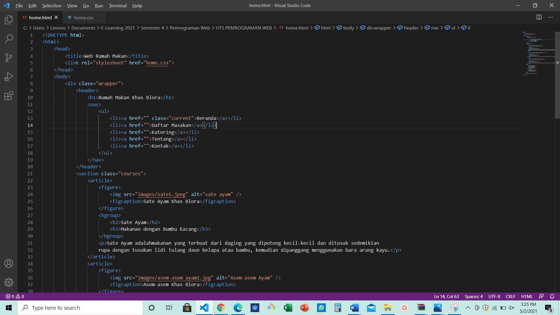Image resolution: width=560 pixels, height=315 pixels.
Task: Open the editor more actions menu
Action: coord(551,17)
